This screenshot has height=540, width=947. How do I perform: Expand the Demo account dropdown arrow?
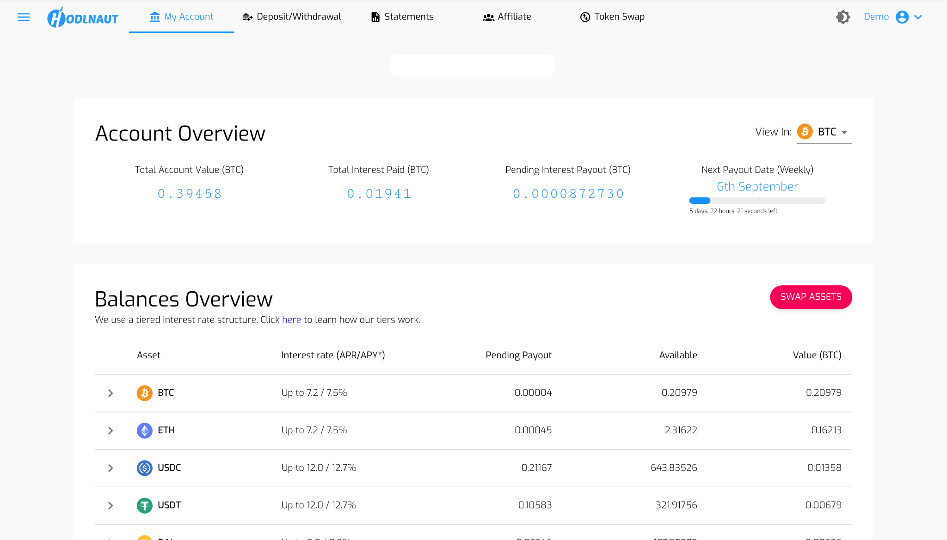coord(918,17)
